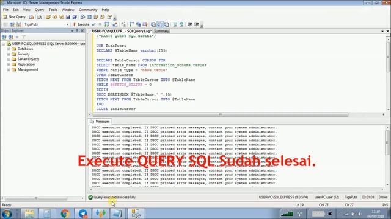Toggle Object Explorer auto-hide pin
The image size is (391, 219).
(x=77, y=30)
